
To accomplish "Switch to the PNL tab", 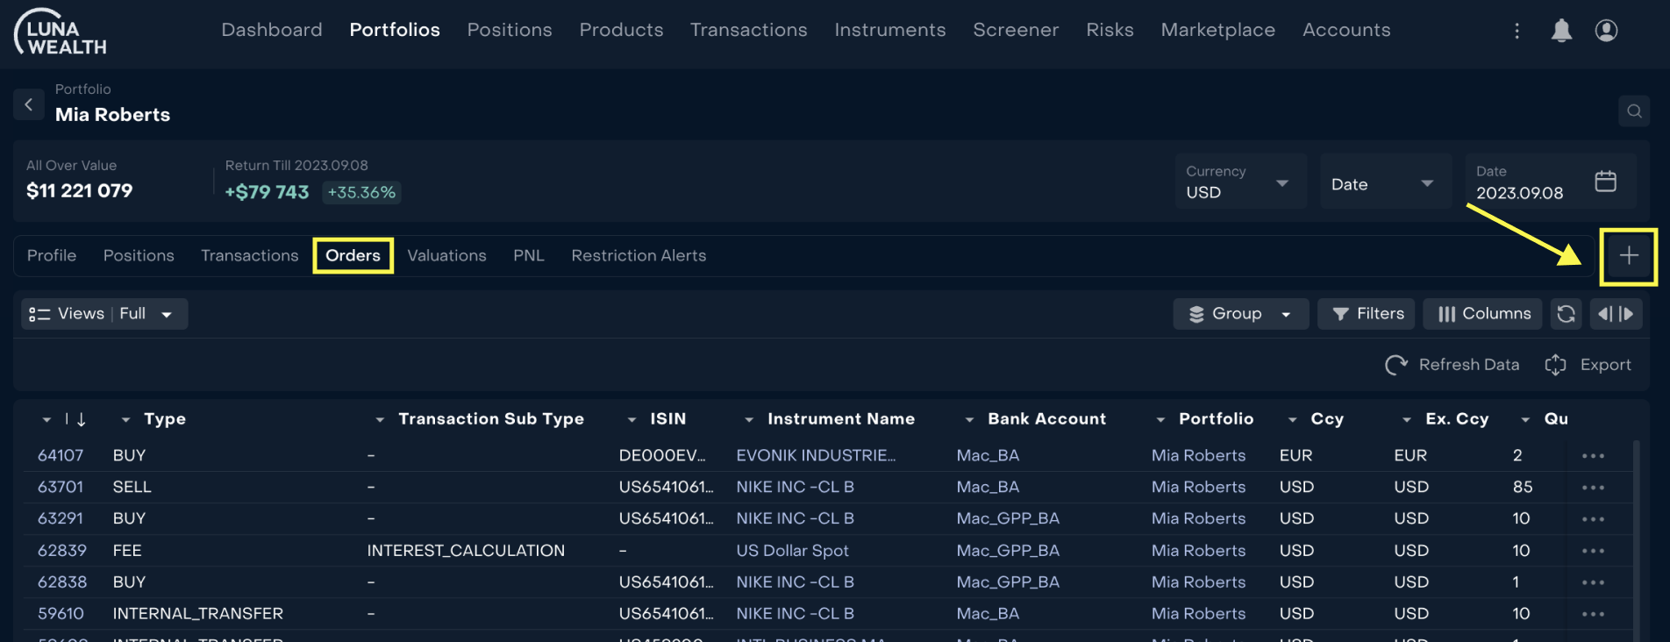I will coord(529,256).
